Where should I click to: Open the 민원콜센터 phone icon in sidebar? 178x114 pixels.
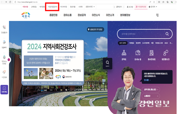[x=4, y=29]
